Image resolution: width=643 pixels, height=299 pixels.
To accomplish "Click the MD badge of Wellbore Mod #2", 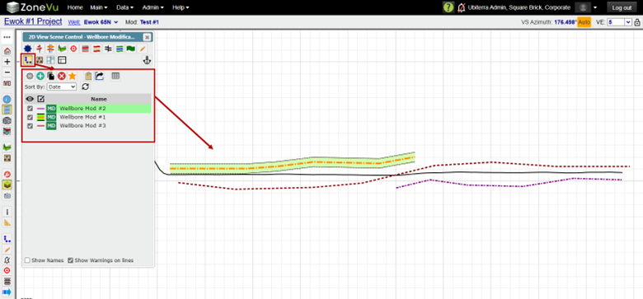I will click(x=51, y=109).
